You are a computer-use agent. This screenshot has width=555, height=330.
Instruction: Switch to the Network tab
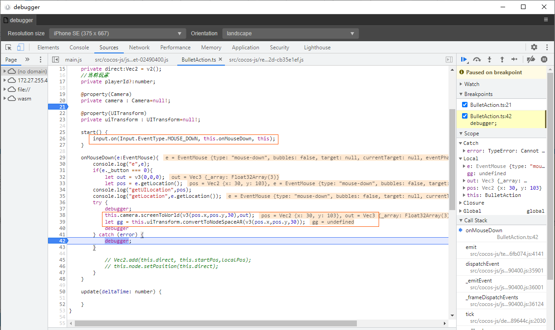click(x=139, y=48)
